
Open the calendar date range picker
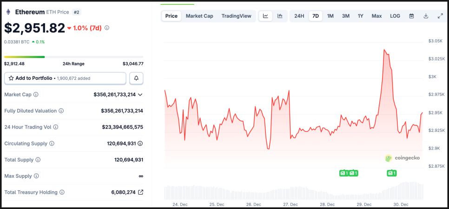pyautogui.click(x=411, y=16)
